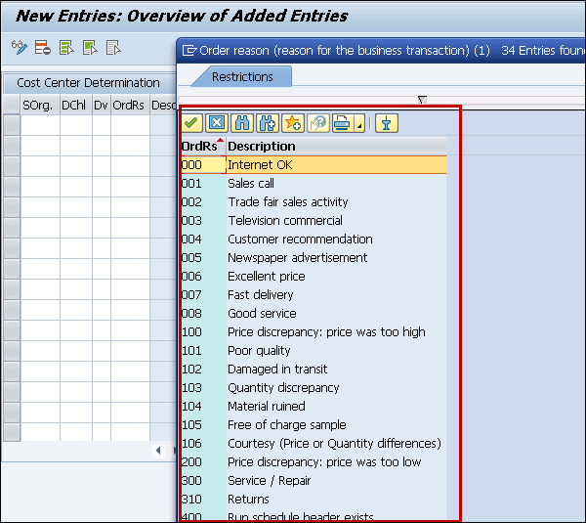The height and width of the screenshot is (523, 586).
Task: Choose 'Damaged in transit' from list
Action: point(277,370)
